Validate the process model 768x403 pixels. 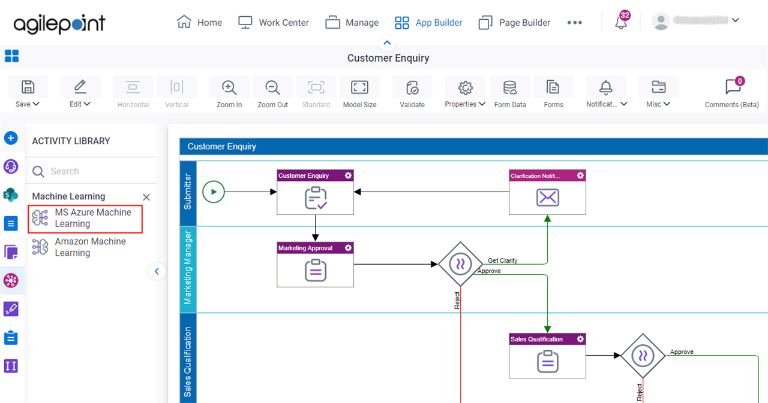[x=412, y=87]
